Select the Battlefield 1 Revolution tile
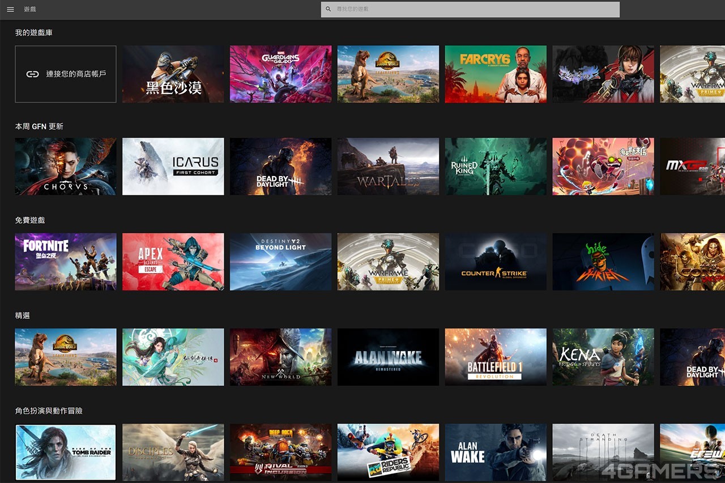The height and width of the screenshot is (483, 725). tap(496, 357)
